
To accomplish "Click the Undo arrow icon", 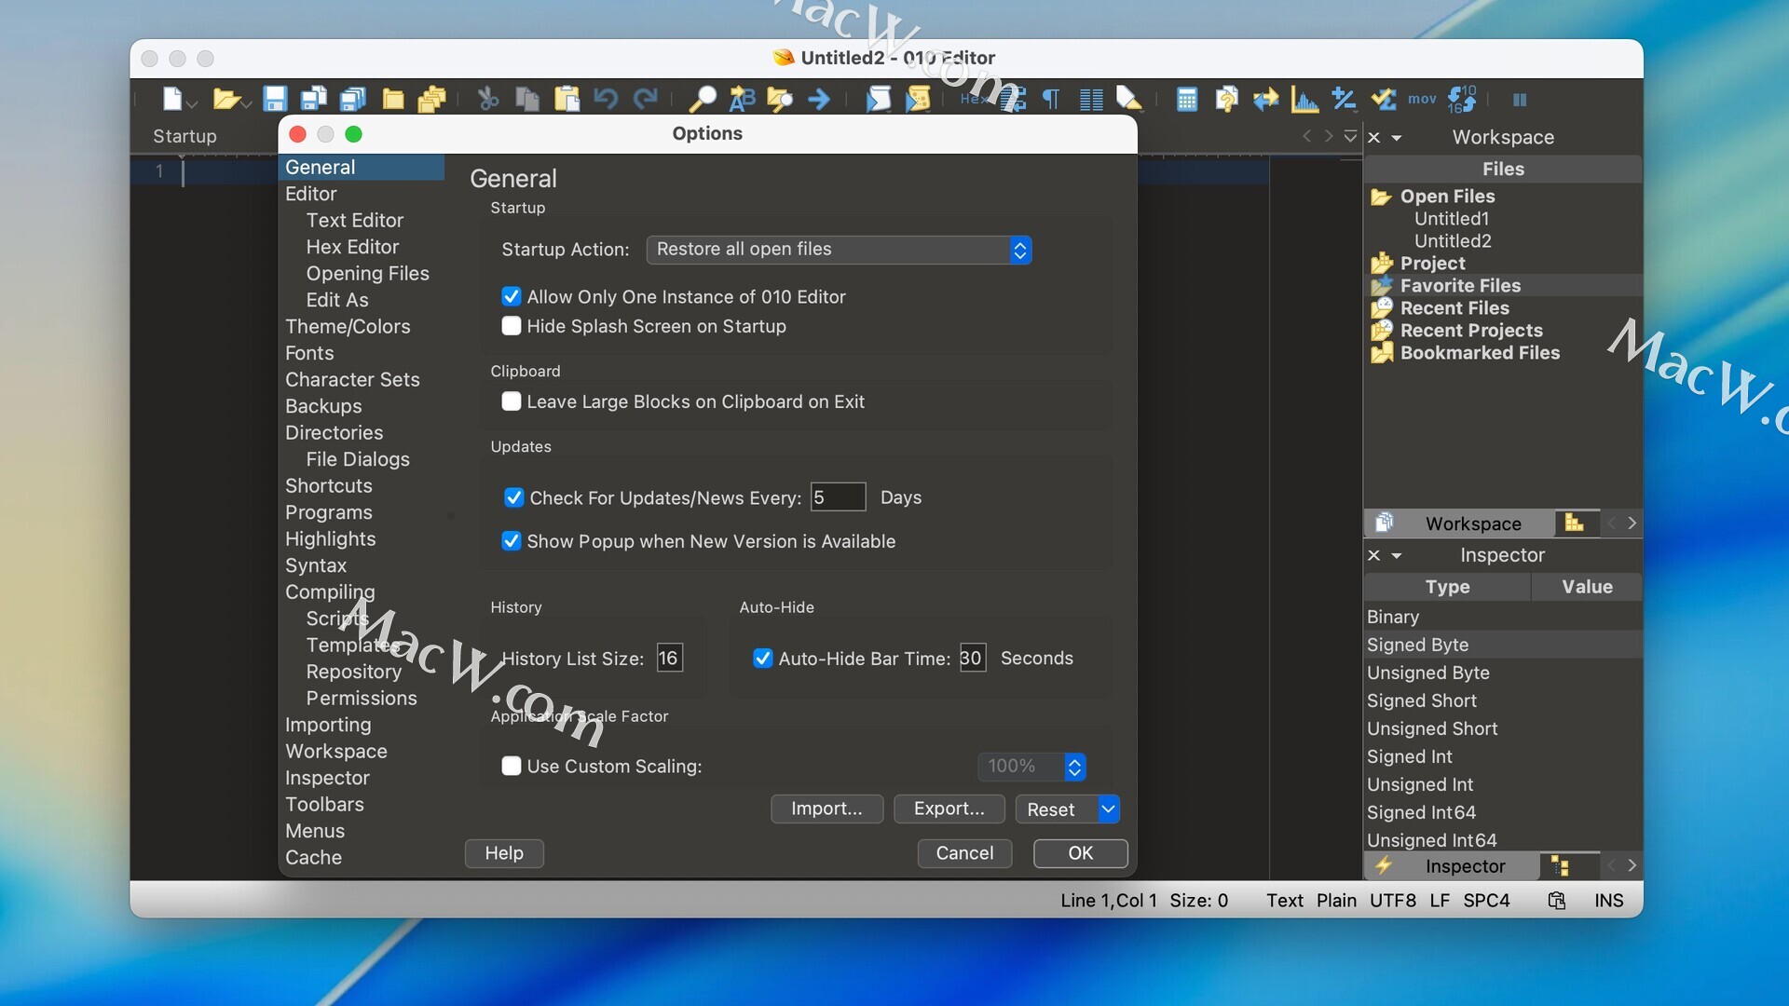I will (606, 99).
